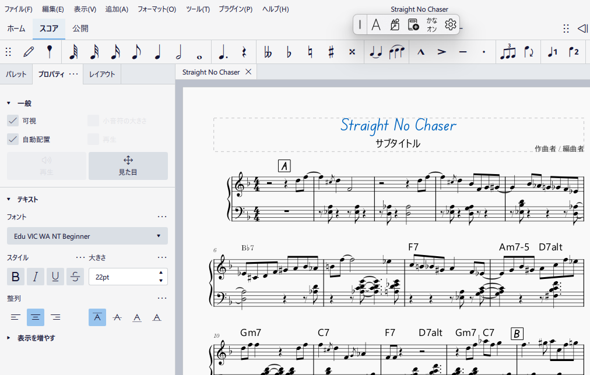Toggle strikethrough text style

click(75, 277)
